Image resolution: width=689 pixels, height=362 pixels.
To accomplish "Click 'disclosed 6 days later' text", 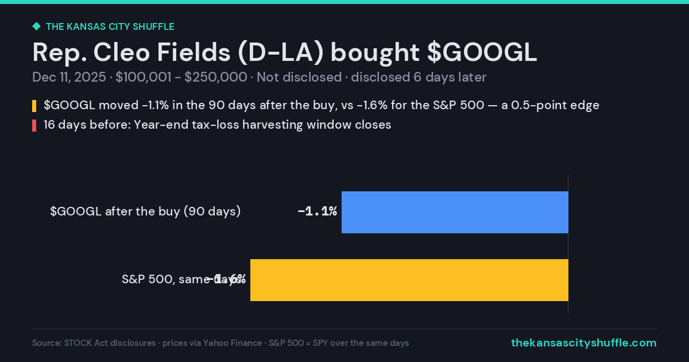I will pyautogui.click(x=419, y=78).
